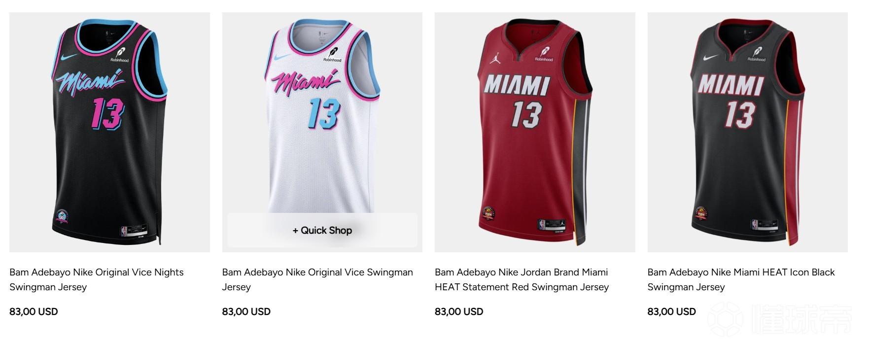This screenshot has height=342, width=869.
Task: Open Bam Adebayo Original Vice Swingman Jersey link
Action: (x=317, y=279)
